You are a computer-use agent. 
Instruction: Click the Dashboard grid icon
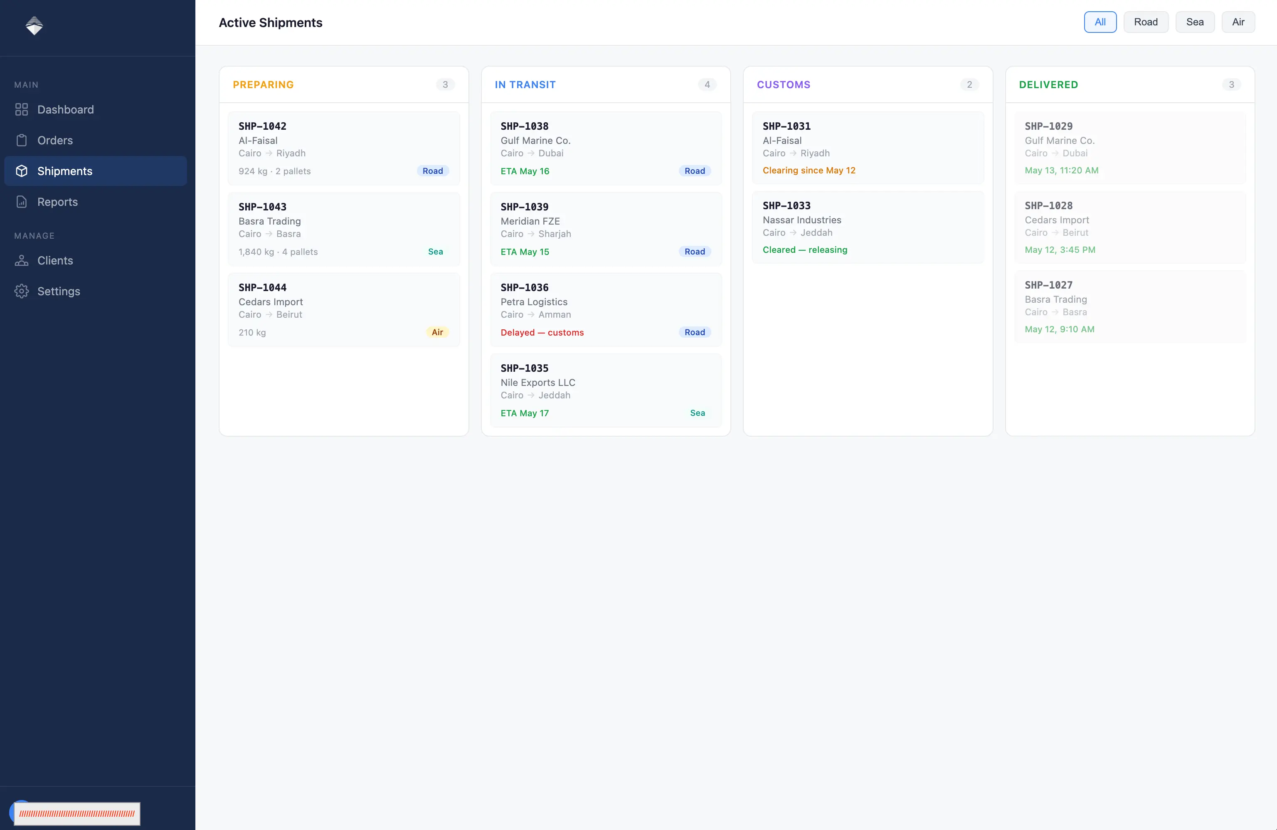22,109
